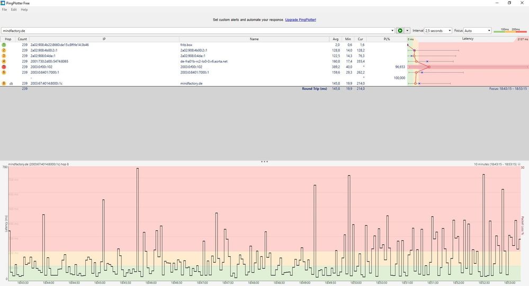The image size is (529, 286).
Task: Open the Edit menu
Action: [x=13, y=10]
